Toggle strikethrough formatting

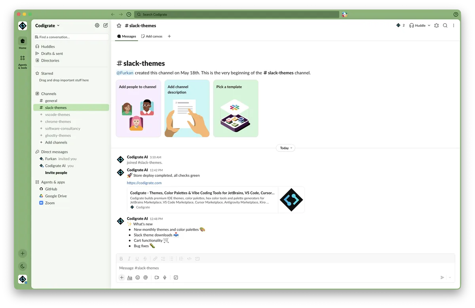point(145,259)
